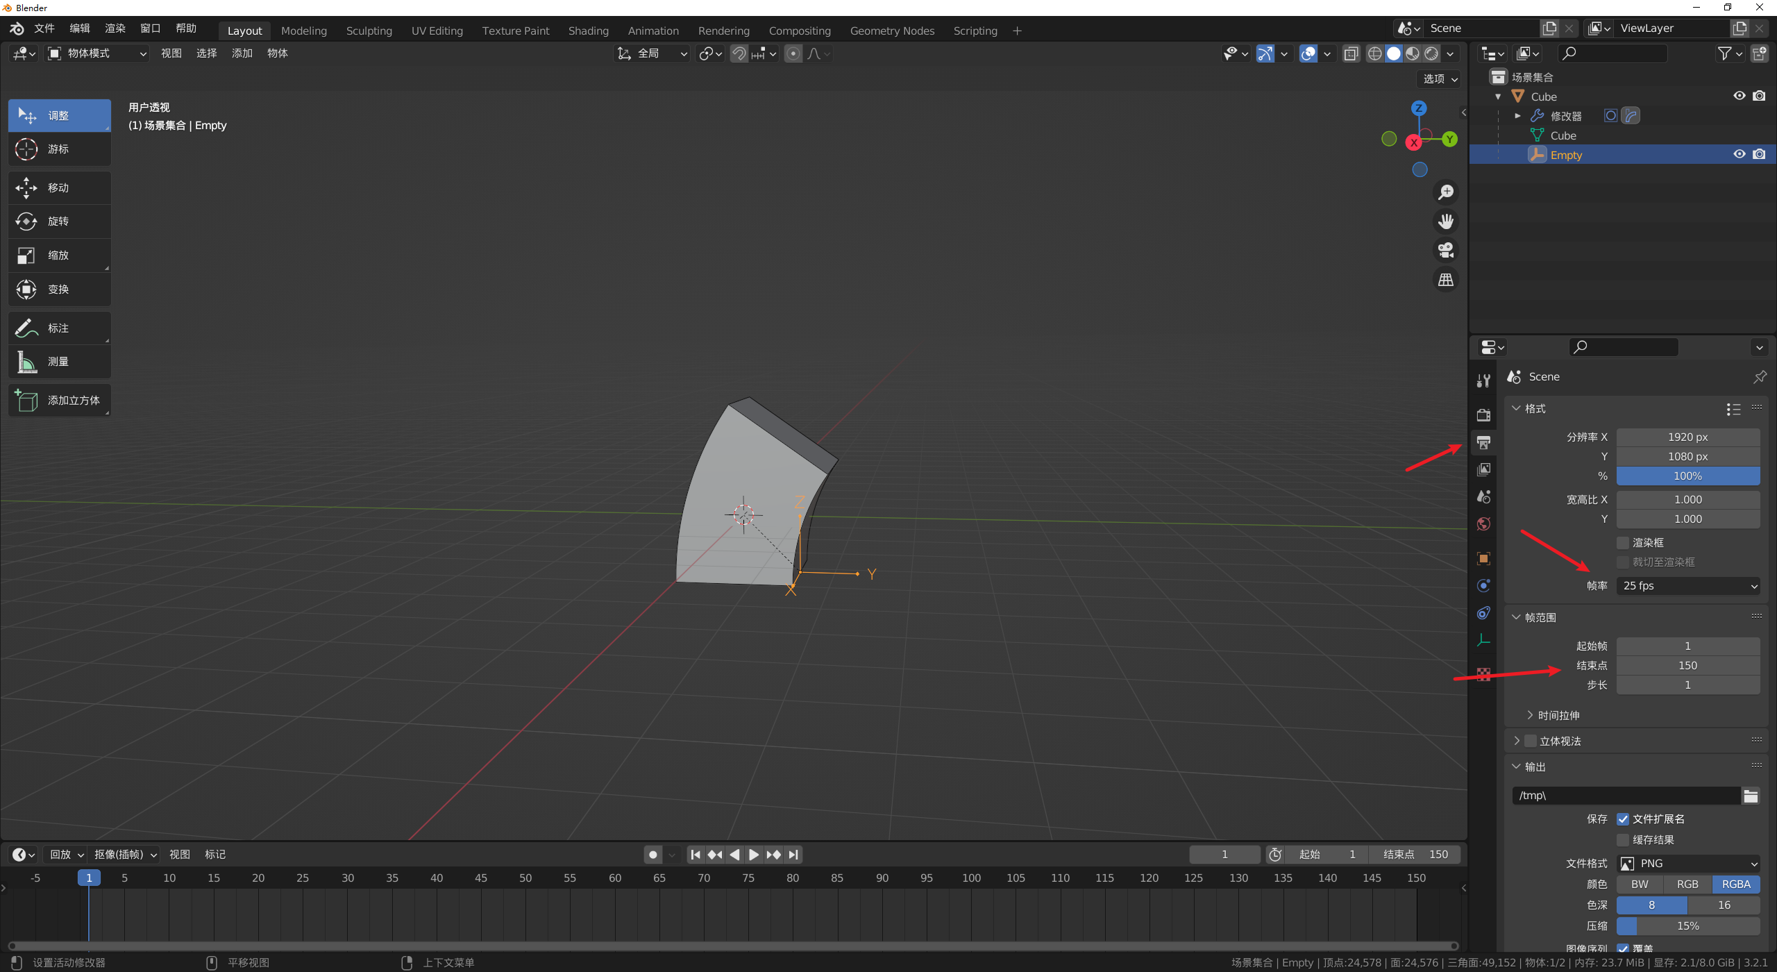
Task: Click the Annotate (标注) tool
Action: pos(59,328)
